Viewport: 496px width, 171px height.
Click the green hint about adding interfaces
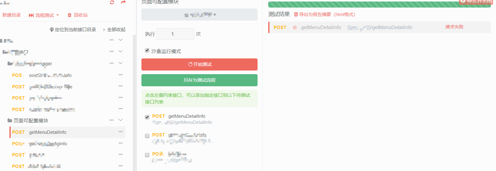(x=199, y=99)
